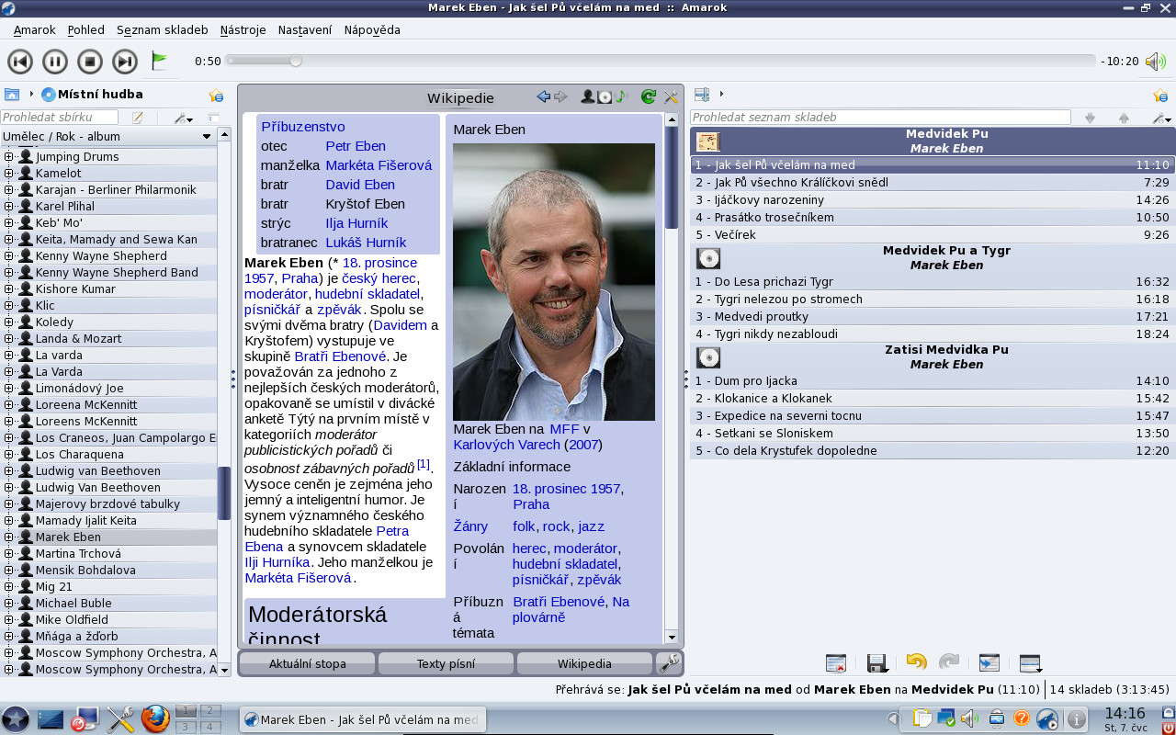This screenshot has width=1176, height=735.
Task: Undo the last playlist change
Action: pyautogui.click(x=916, y=661)
